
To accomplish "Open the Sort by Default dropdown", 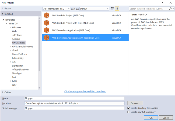I will [x=94, y=9].
